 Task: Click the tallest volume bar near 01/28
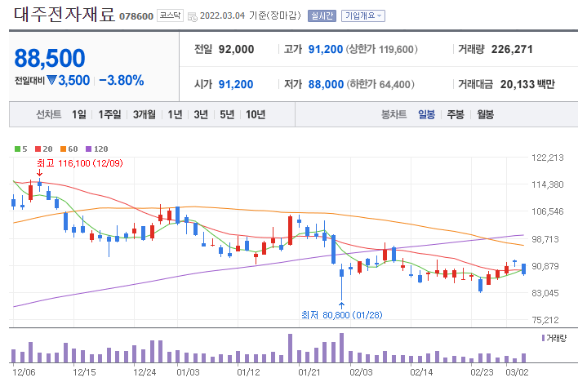pyautogui.click(x=341, y=348)
